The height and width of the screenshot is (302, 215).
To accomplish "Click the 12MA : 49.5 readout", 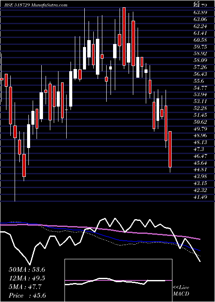I will pos(27,279).
